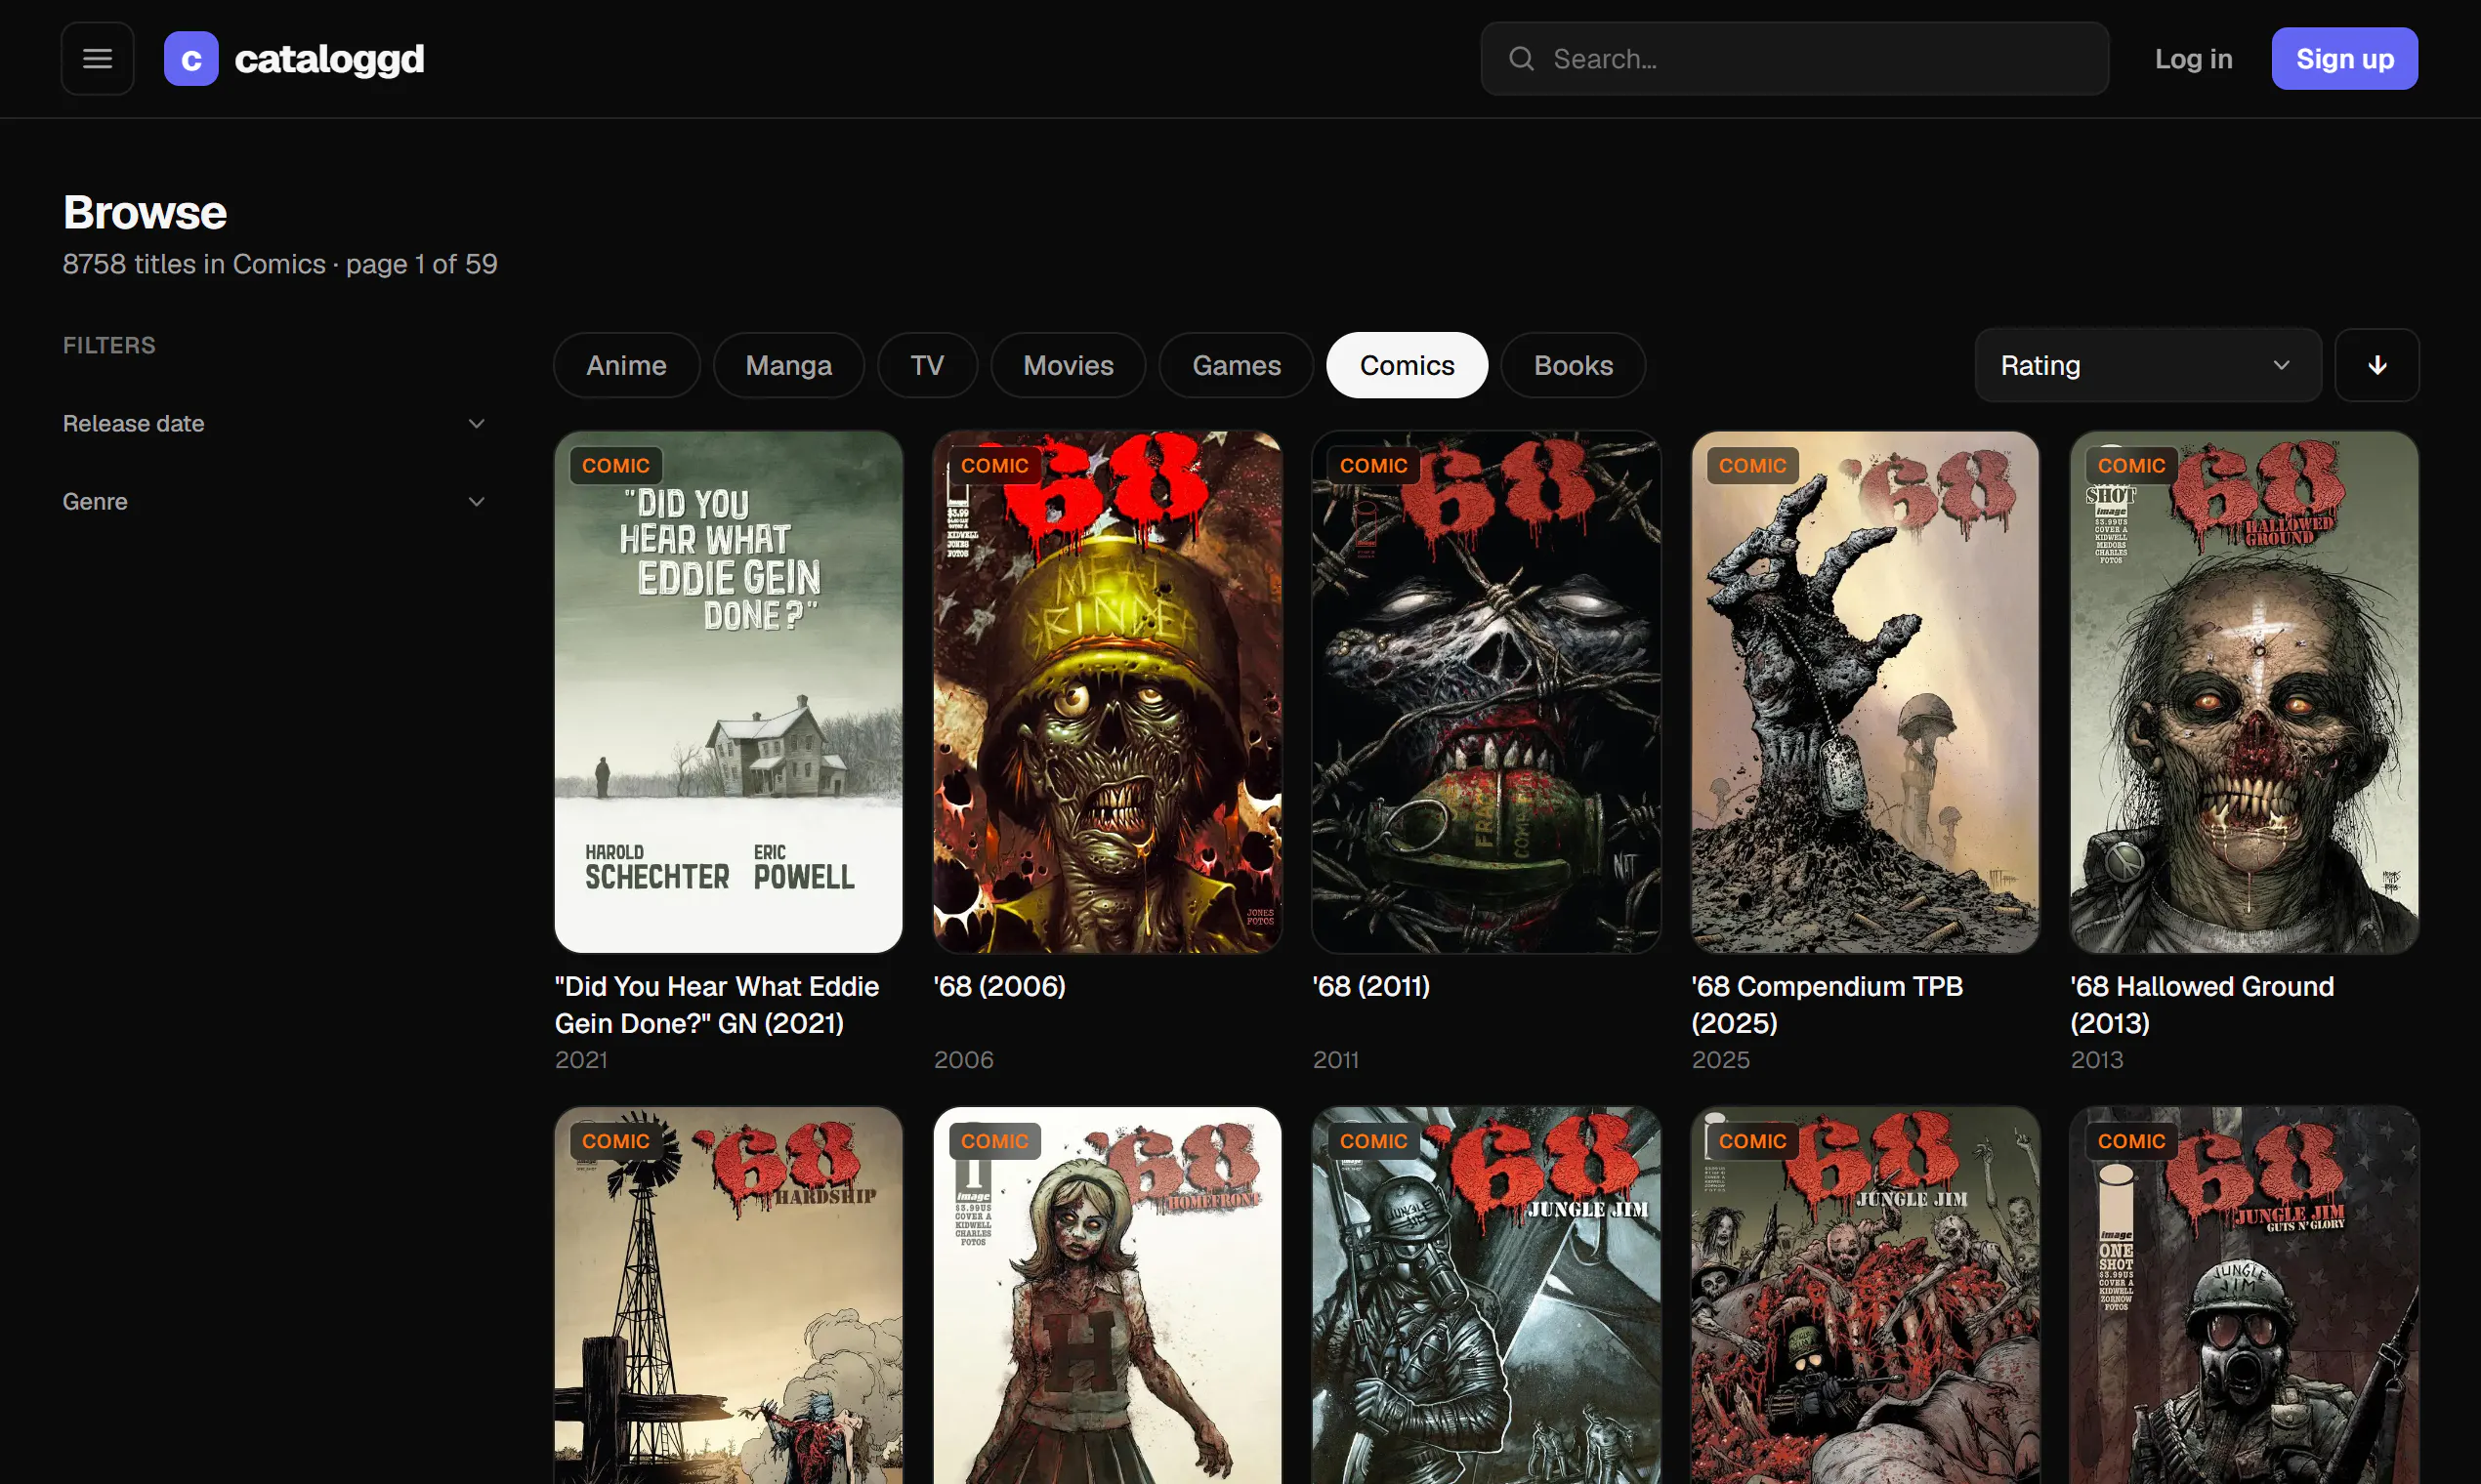Click the Sign up button
Image resolution: width=2481 pixels, height=1484 pixels.
2344,59
